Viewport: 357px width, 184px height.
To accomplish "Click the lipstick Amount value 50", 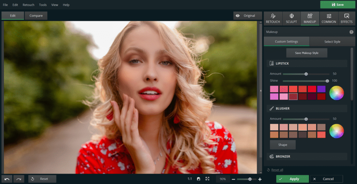I will click(334, 74).
